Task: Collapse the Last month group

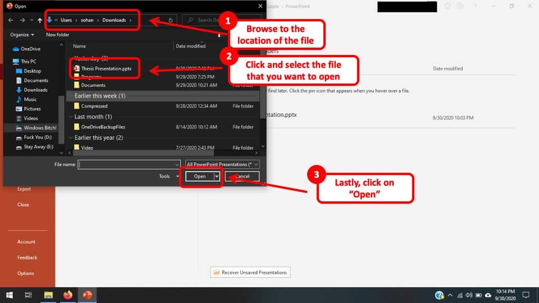Action: coord(71,117)
